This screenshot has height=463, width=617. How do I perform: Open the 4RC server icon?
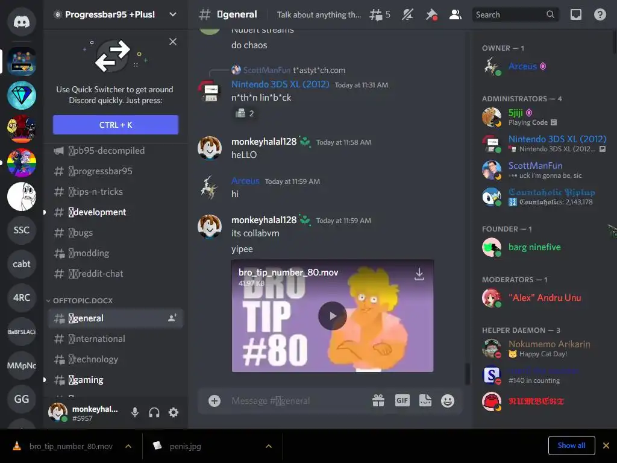pyautogui.click(x=22, y=298)
